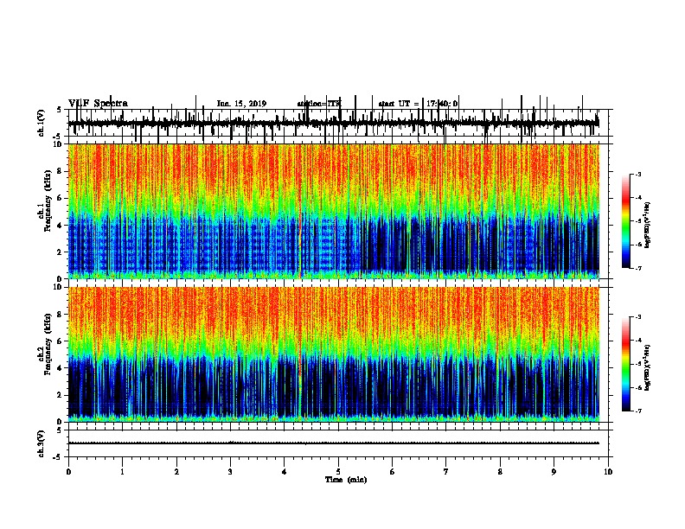Click the ch.2 spectrogram color bar
This screenshot has height=529, width=685.
tap(626, 364)
